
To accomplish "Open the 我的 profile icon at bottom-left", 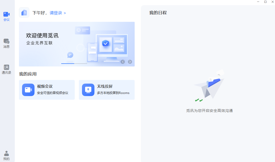I will coord(6,156).
